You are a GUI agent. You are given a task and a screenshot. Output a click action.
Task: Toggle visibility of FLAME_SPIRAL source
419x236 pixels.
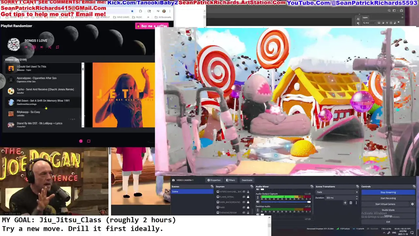244,197
